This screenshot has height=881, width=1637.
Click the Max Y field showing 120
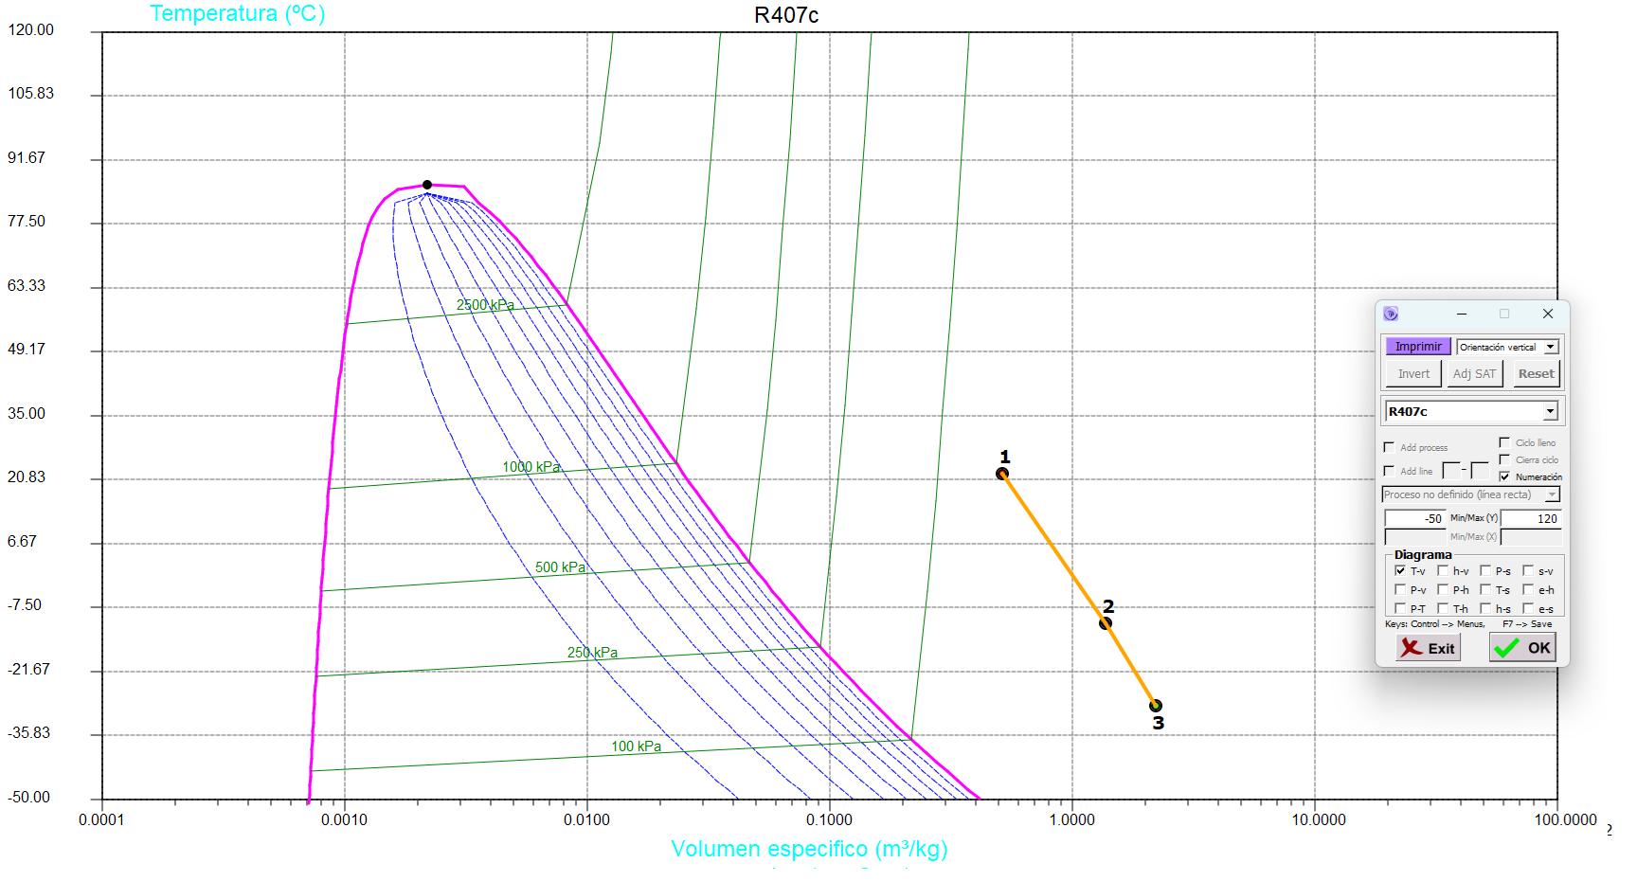point(1531,518)
